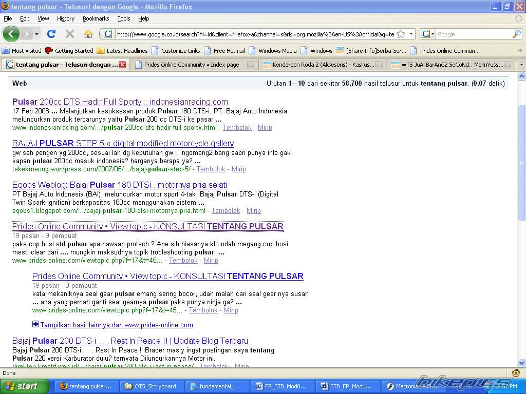The image size is (526, 394).
Task: Open Pulsar 200cc DTS Hadir Full Sporty result
Action: click(x=120, y=102)
